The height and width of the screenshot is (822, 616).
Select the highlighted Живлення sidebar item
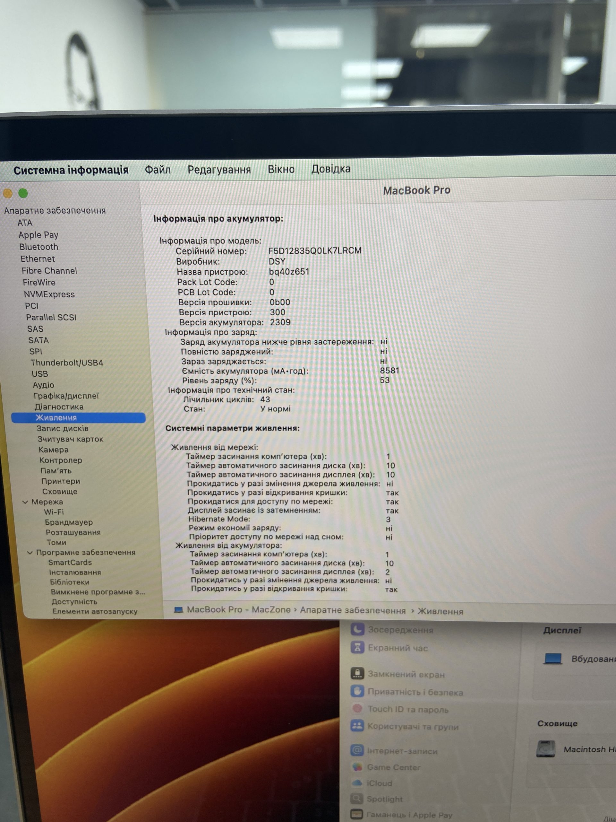[x=78, y=418]
